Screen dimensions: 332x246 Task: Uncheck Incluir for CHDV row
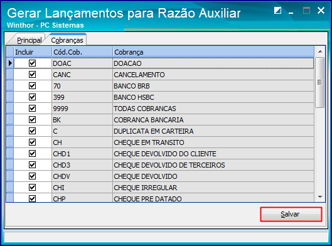click(33, 176)
